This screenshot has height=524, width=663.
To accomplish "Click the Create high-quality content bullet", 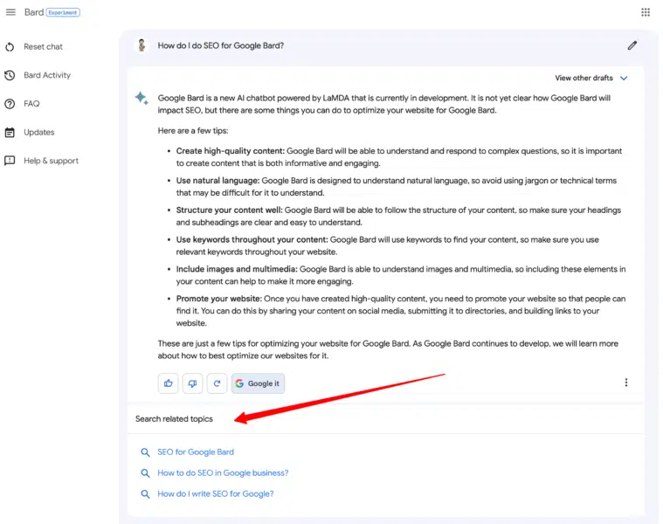I will click(398, 157).
